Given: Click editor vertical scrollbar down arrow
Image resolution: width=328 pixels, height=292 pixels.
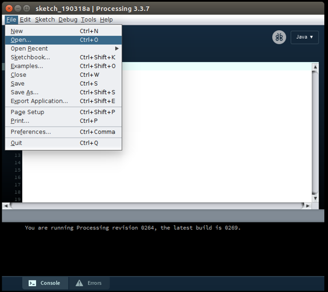Looking at the screenshot, I should point(315,198).
